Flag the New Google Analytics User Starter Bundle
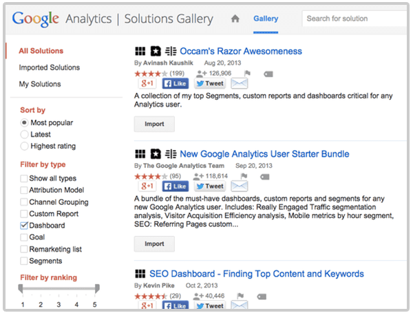This screenshot has width=413, height=313. pyautogui.click(x=244, y=176)
